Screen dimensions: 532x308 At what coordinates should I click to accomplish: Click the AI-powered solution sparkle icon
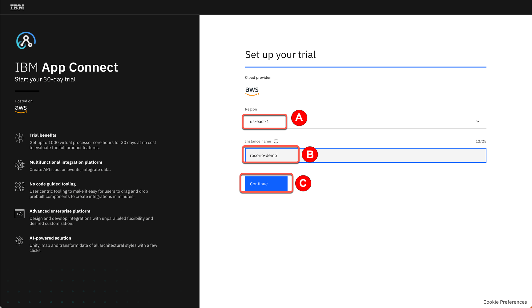(19, 241)
